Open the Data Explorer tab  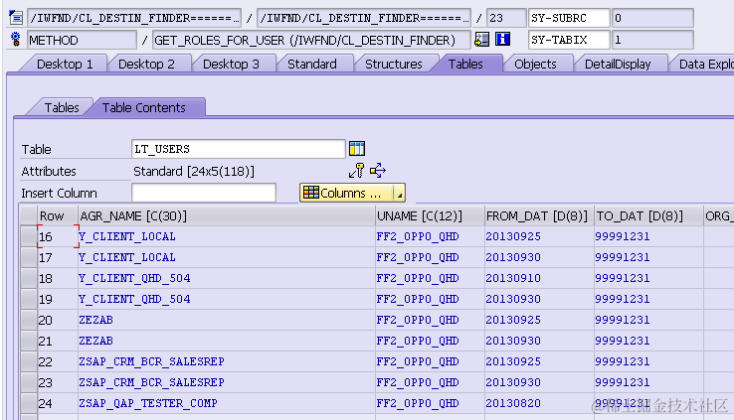coord(704,64)
